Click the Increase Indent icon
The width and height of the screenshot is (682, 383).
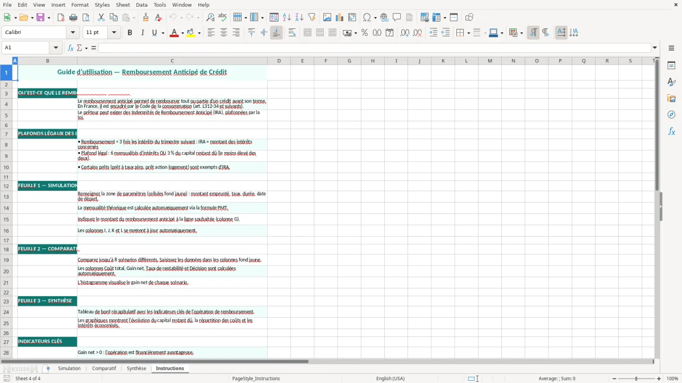pos(433,33)
